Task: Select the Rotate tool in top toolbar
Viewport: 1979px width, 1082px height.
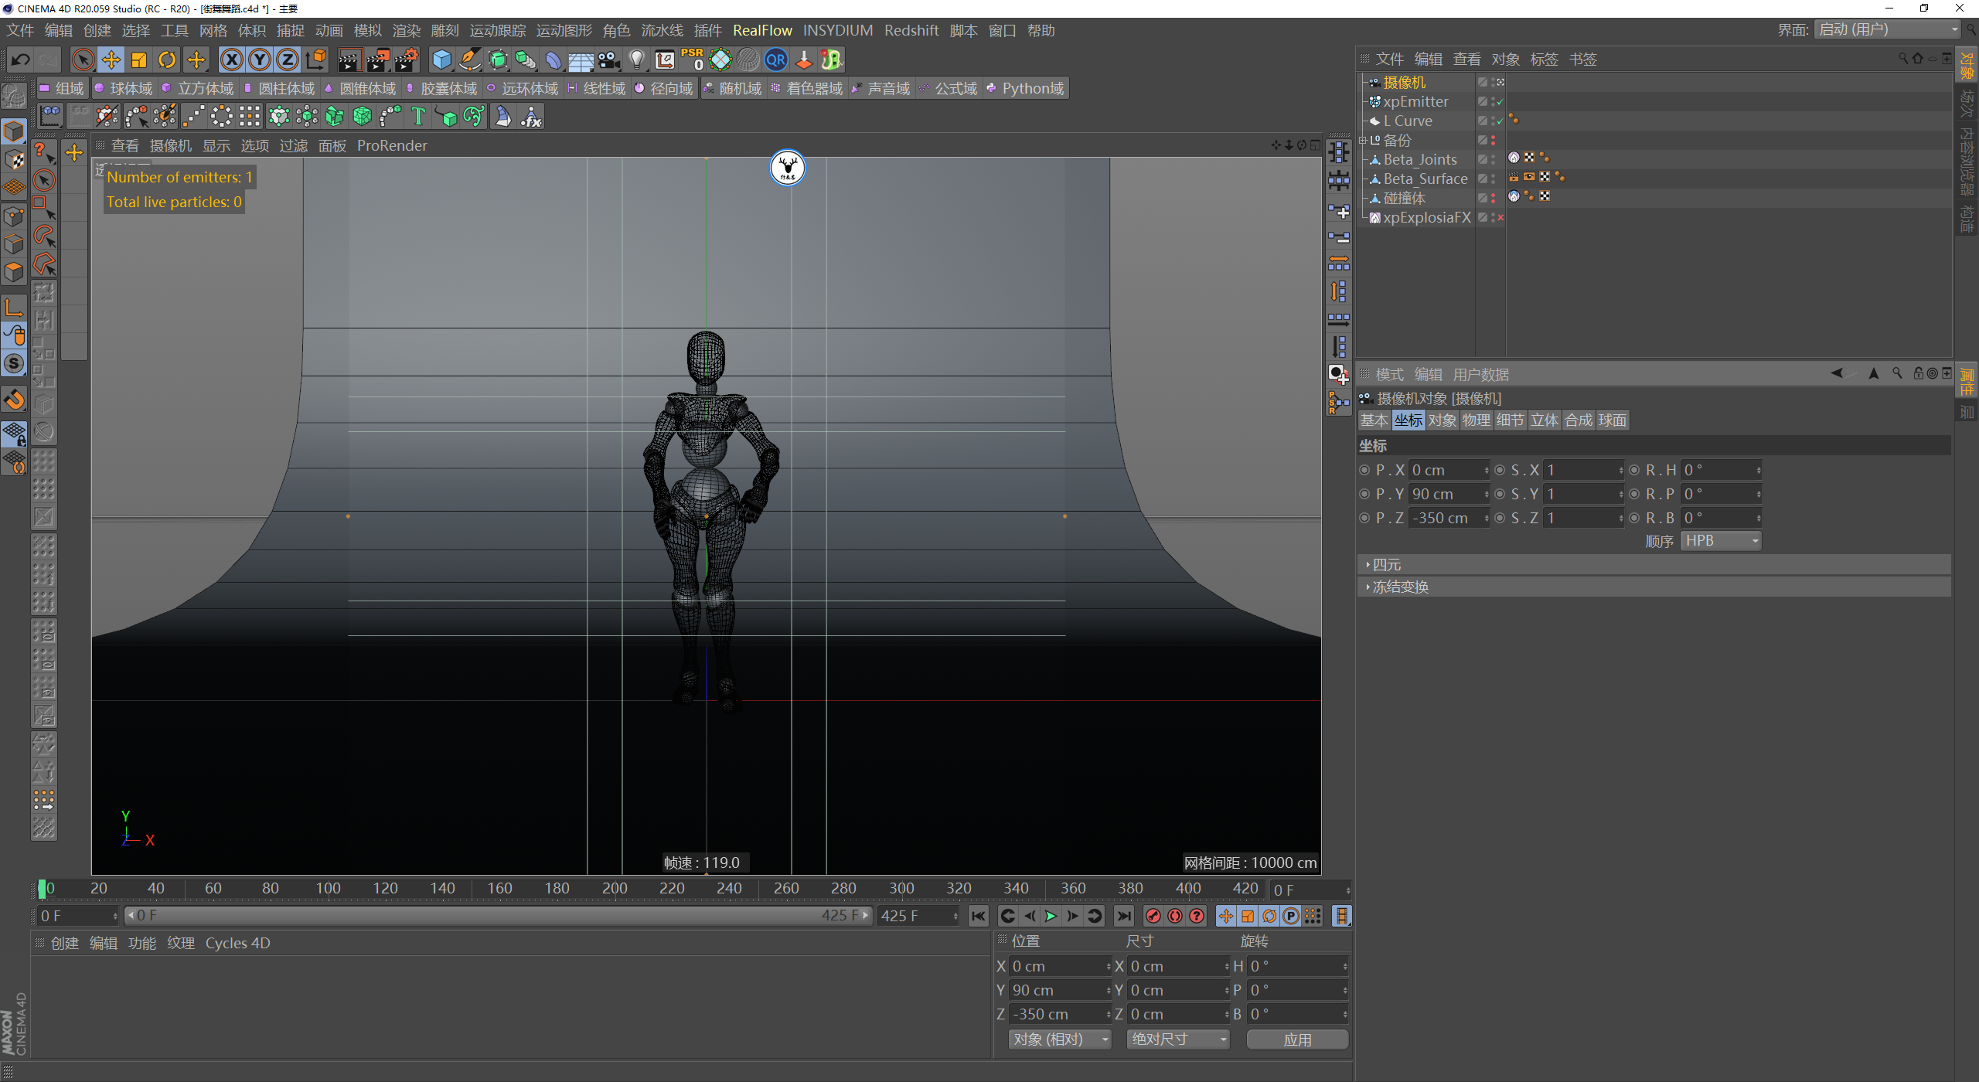Action: [x=167, y=60]
